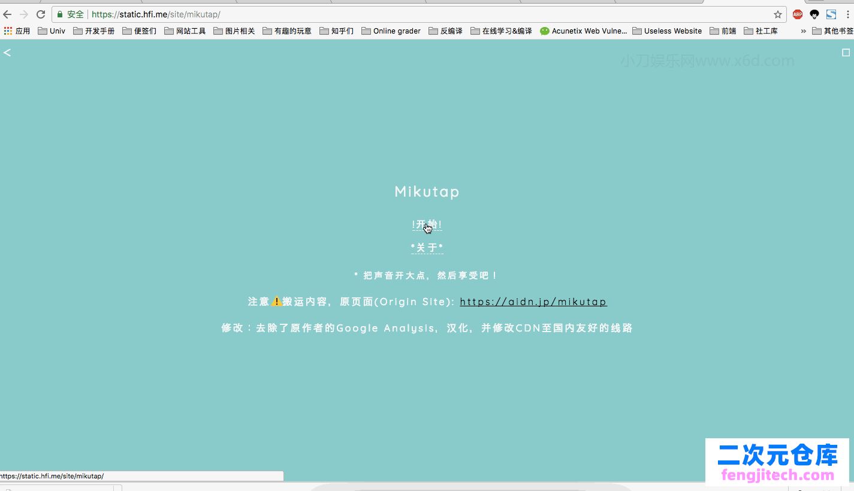Toggle fullscreen with the square icon at top right of page
The width and height of the screenshot is (854, 491).
point(846,53)
